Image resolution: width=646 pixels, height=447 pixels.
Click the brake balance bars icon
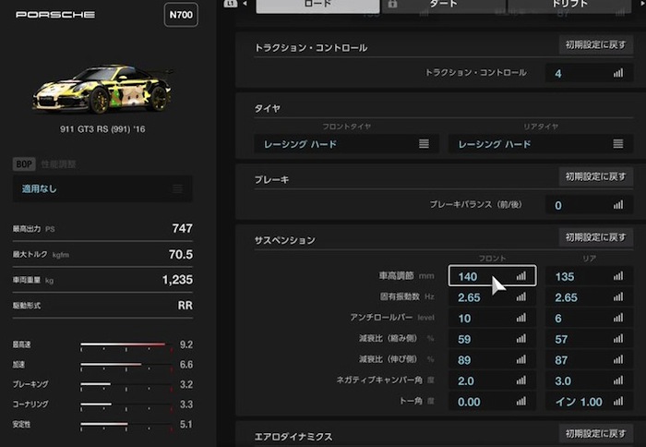click(x=618, y=205)
